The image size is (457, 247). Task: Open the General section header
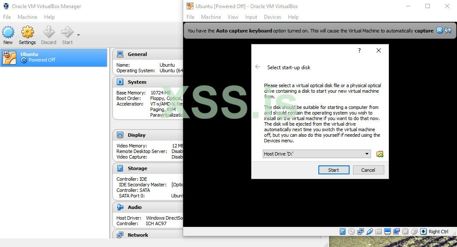[x=137, y=54]
